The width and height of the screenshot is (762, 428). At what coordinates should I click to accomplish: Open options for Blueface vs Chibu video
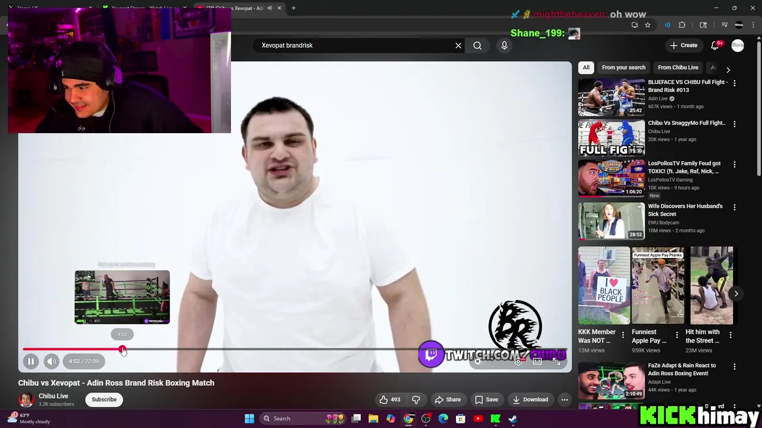(734, 83)
